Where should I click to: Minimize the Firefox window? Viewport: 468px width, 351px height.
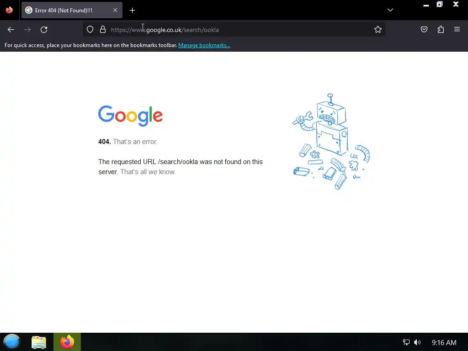coord(426,5)
